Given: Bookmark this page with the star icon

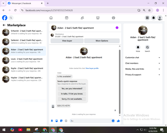Looking at the screenshot, I should pyautogui.click(x=149, y=10).
